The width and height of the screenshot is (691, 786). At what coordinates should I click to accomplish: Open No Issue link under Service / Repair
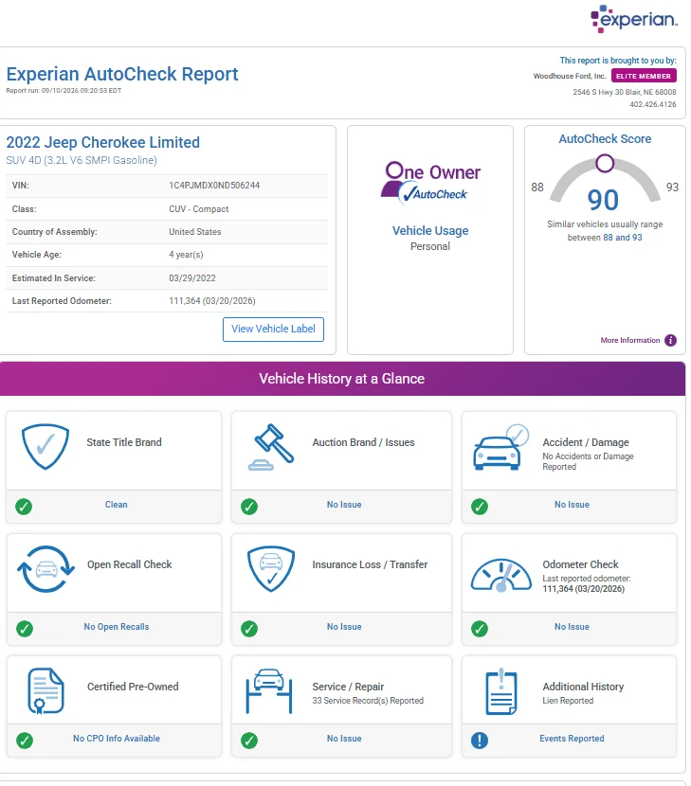click(x=344, y=739)
